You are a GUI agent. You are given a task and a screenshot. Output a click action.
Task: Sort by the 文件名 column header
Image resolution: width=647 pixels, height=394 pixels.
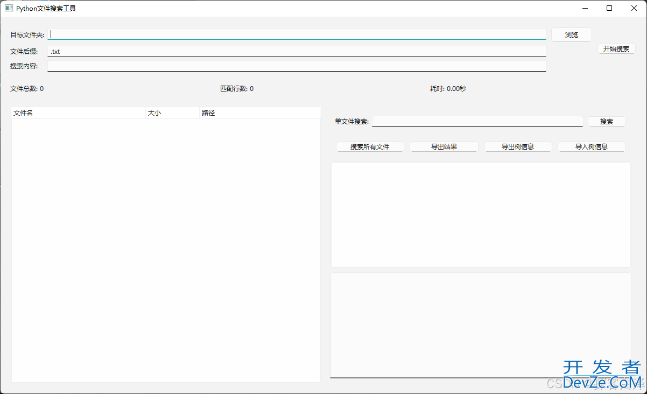[78, 113]
